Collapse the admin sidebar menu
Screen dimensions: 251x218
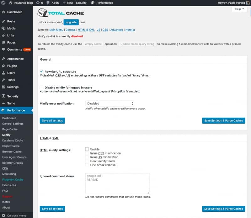point(13,215)
